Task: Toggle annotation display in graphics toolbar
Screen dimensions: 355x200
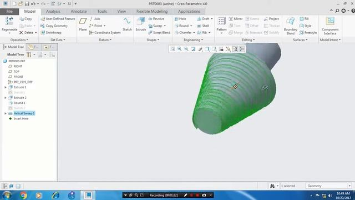Action: click(235, 49)
